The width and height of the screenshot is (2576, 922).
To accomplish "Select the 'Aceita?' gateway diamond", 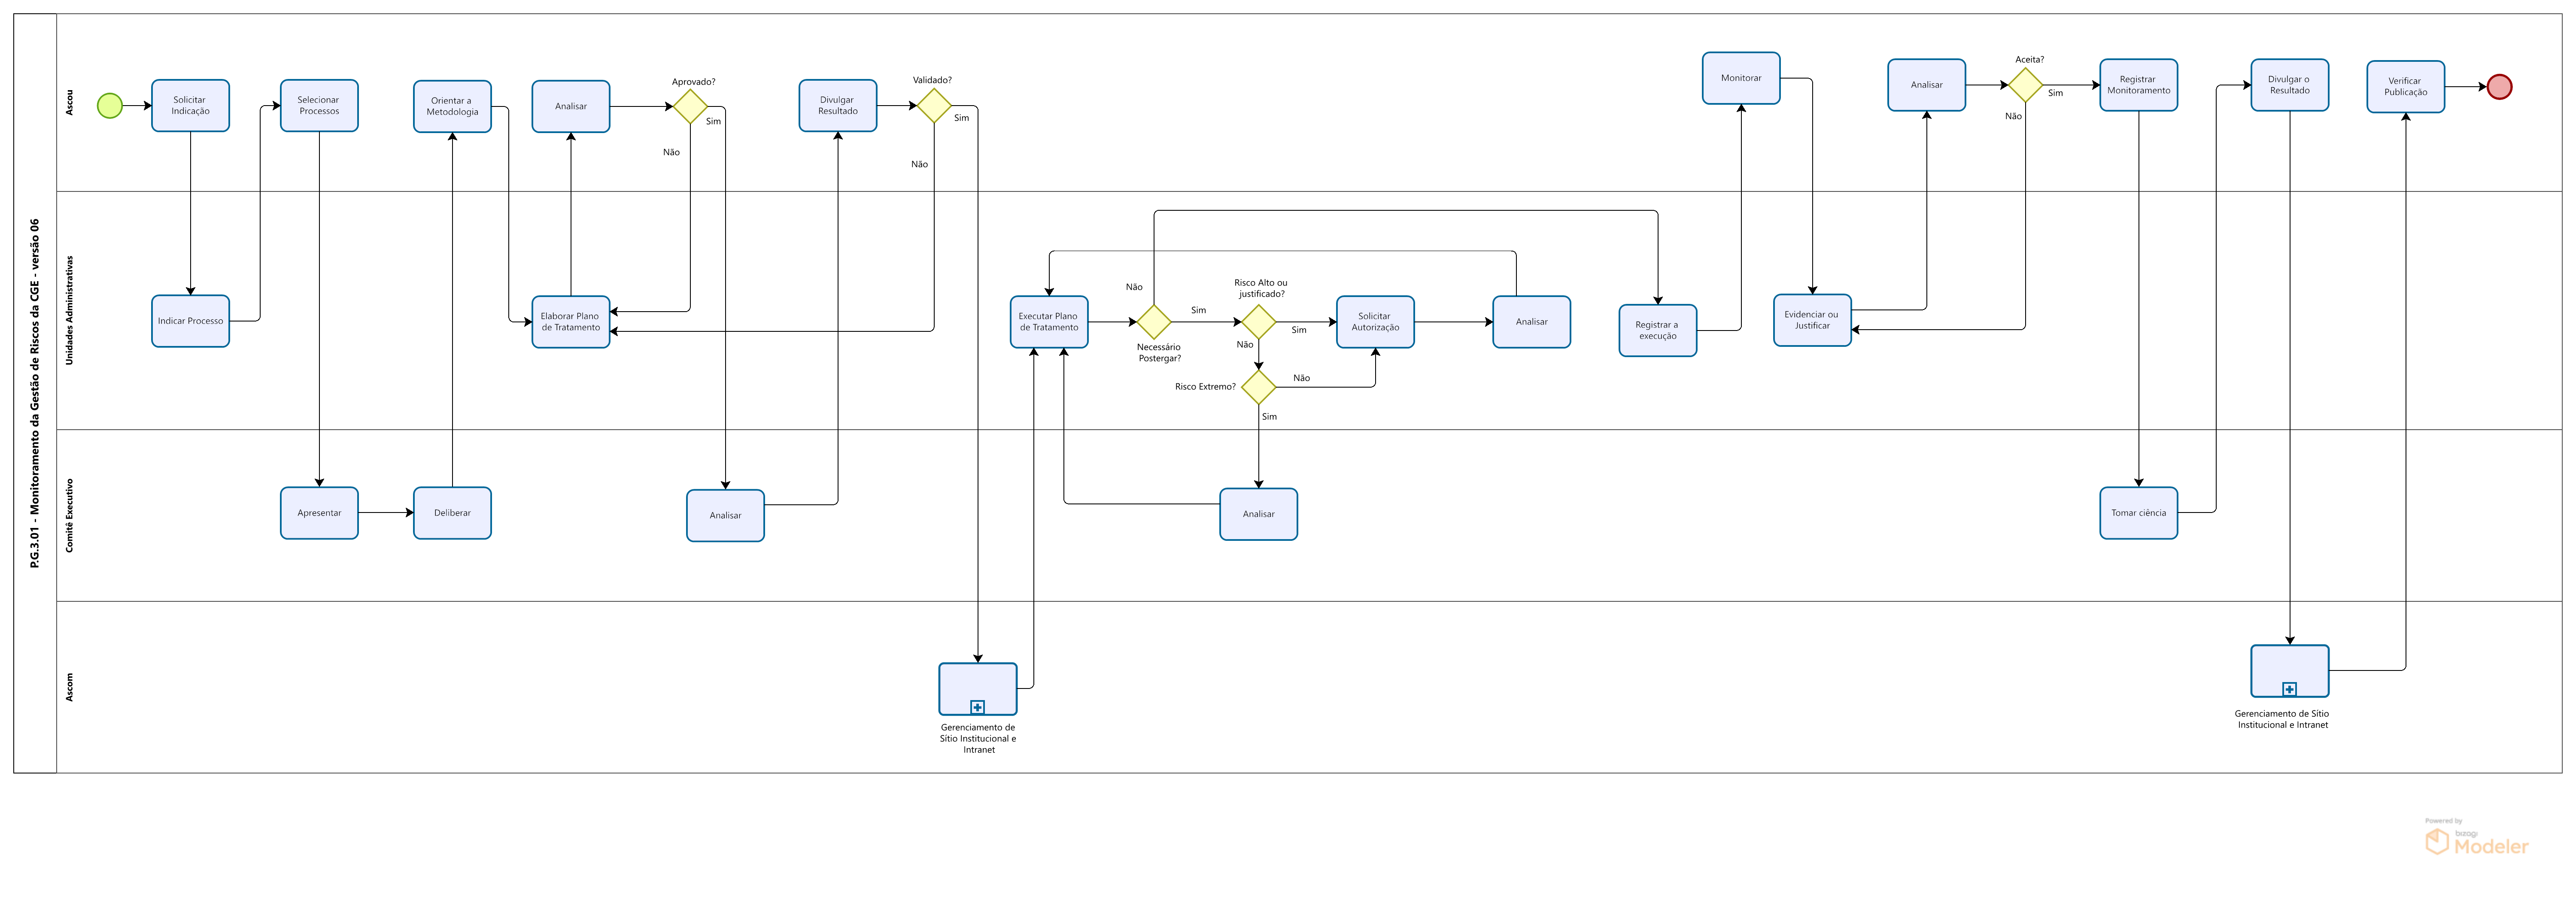I will pyautogui.click(x=2025, y=85).
